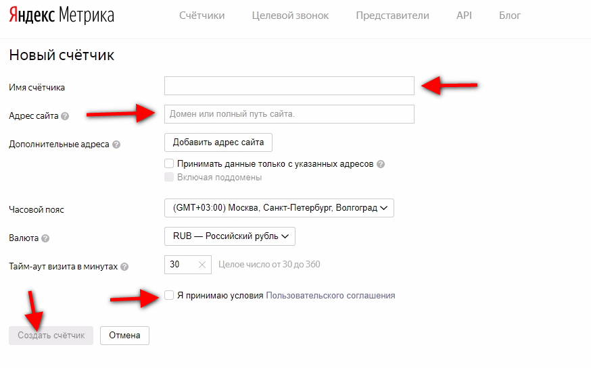Focus the Адрес сайта domain field
Screen dimensions: 591x368
point(289,114)
